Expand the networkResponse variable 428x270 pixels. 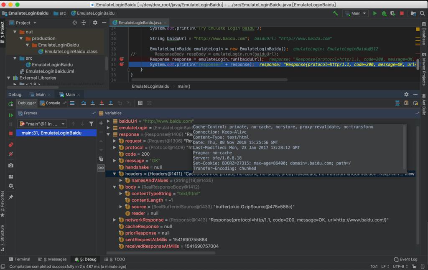[x=115, y=220]
